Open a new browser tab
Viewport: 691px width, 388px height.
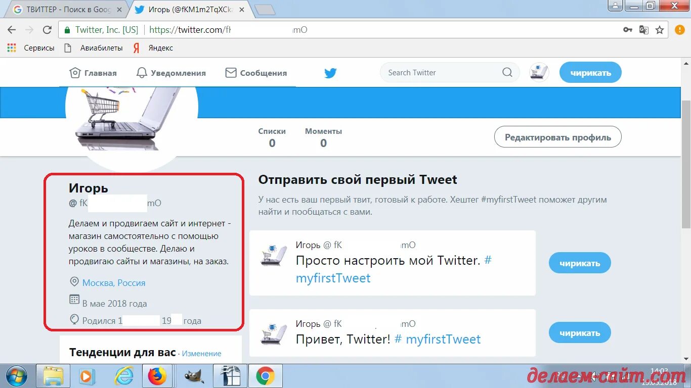coord(265,10)
